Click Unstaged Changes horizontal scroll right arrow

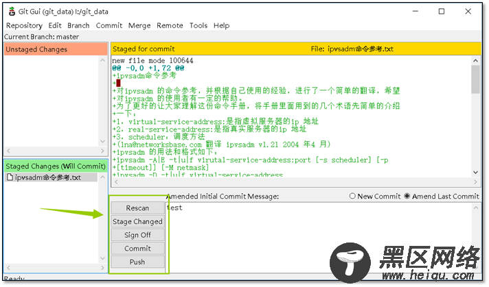pos(102,151)
